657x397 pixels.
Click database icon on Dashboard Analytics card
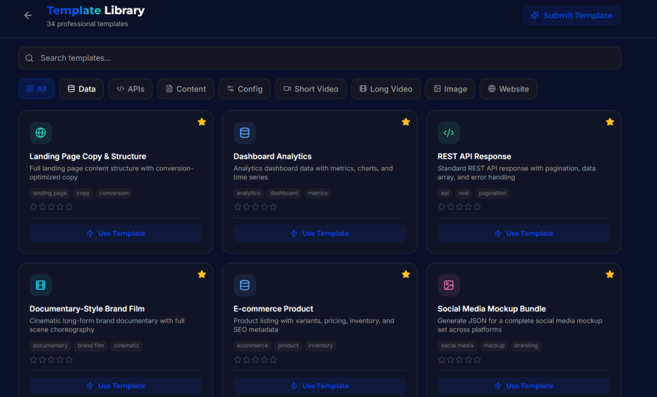click(244, 133)
